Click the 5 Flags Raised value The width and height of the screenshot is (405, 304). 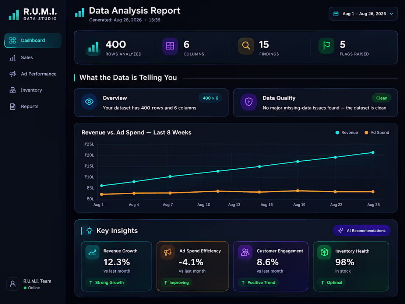342,45
